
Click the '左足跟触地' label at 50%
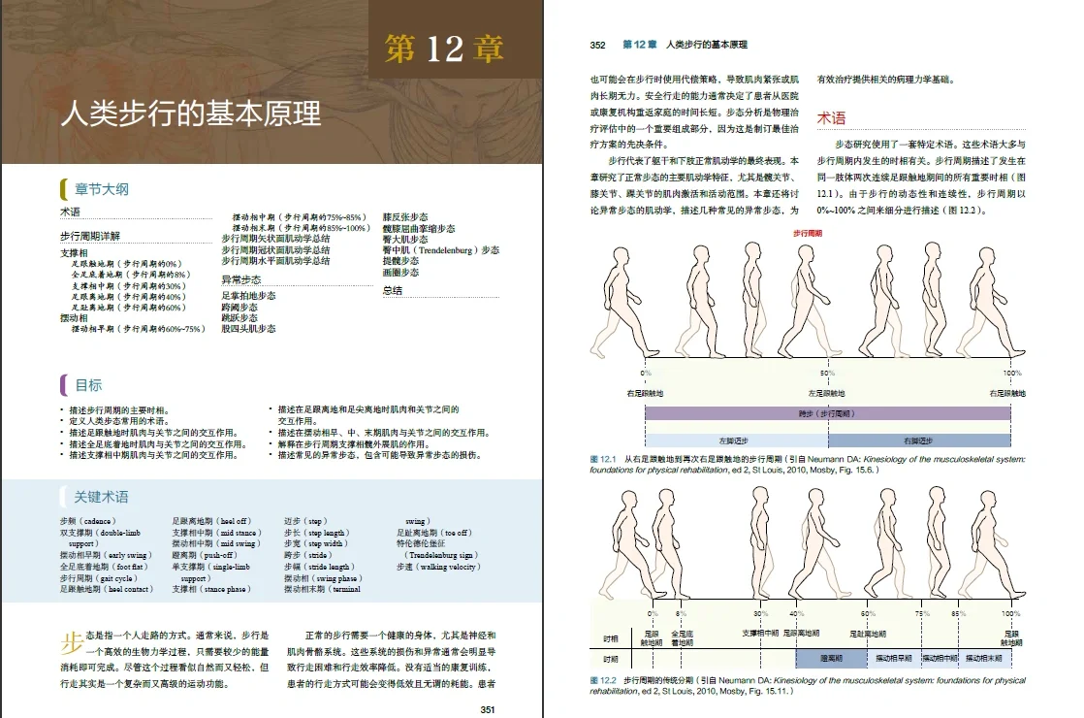point(827,393)
